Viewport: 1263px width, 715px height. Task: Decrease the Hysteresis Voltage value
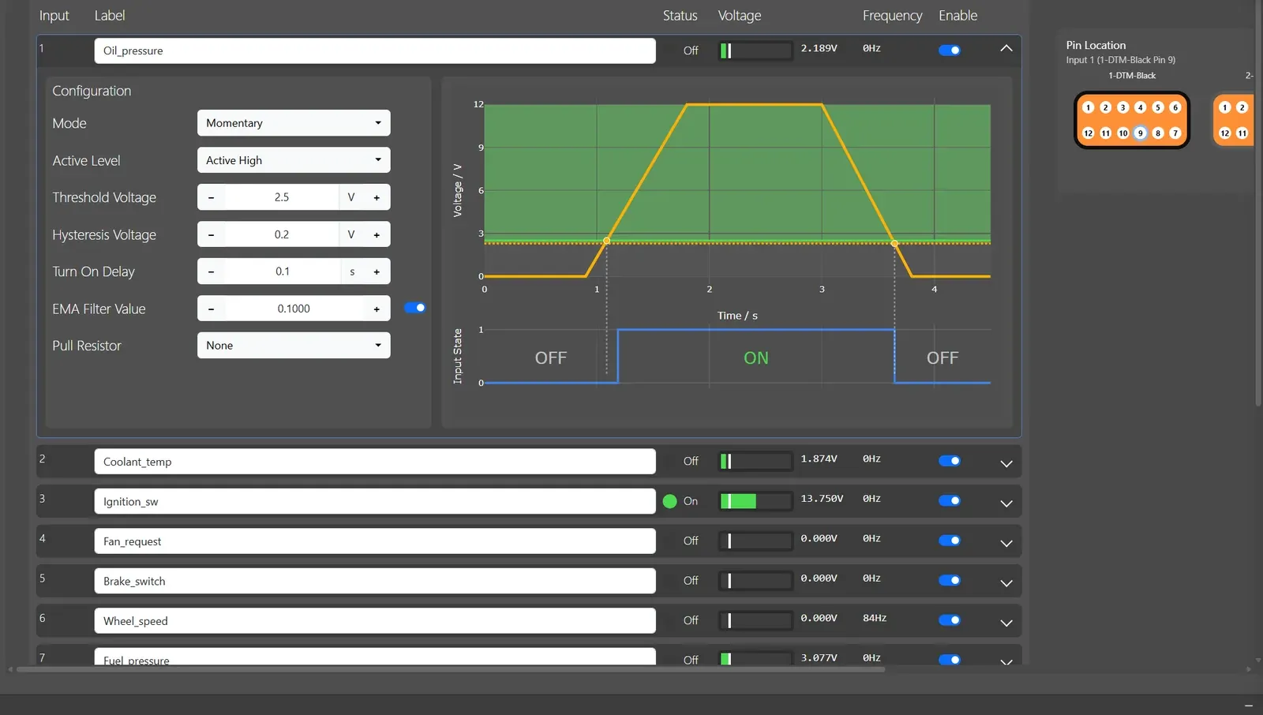pos(211,234)
